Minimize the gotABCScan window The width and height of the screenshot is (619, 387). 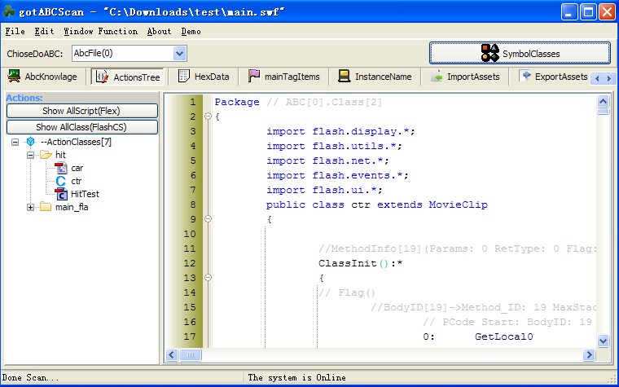569,12
